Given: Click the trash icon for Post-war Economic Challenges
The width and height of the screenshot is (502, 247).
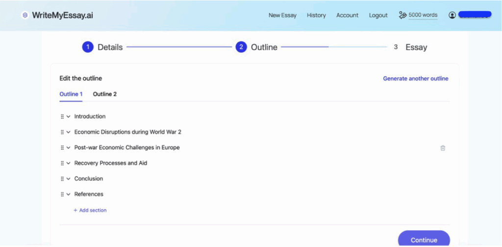Looking at the screenshot, I should pyautogui.click(x=443, y=148).
